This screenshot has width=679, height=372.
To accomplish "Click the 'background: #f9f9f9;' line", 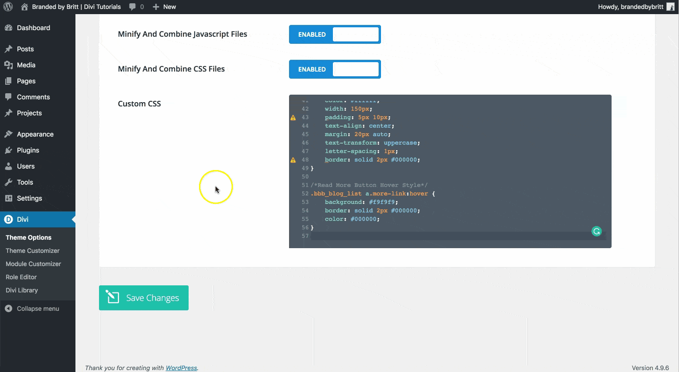I will coord(362,202).
